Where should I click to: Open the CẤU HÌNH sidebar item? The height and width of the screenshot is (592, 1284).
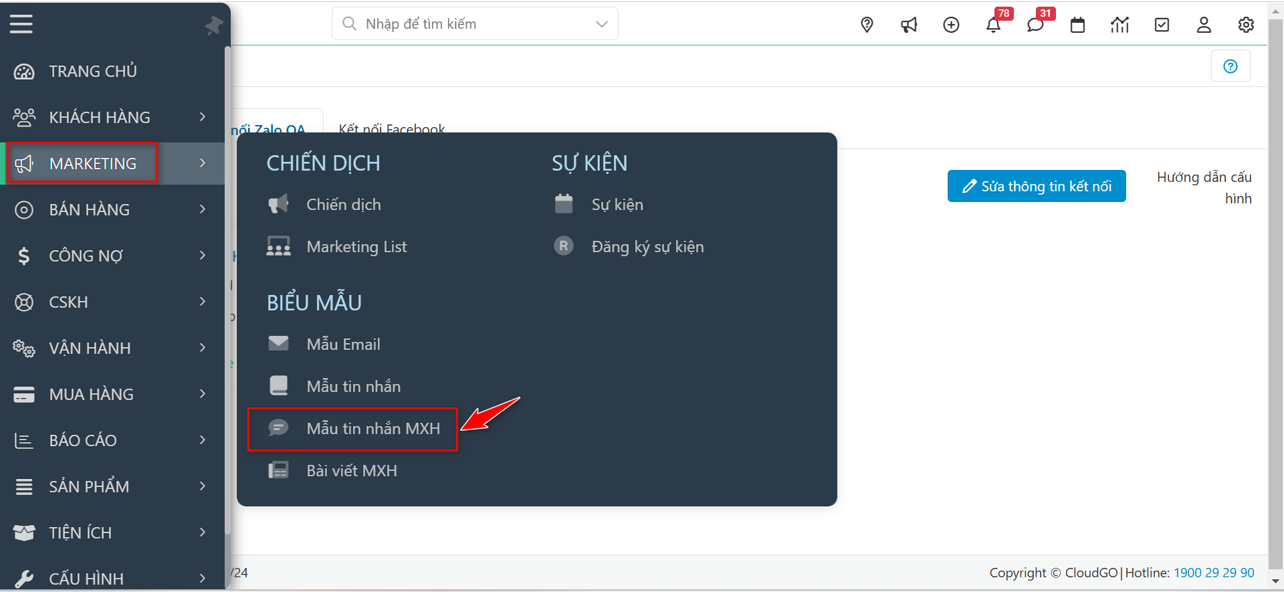tap(112, 579)
